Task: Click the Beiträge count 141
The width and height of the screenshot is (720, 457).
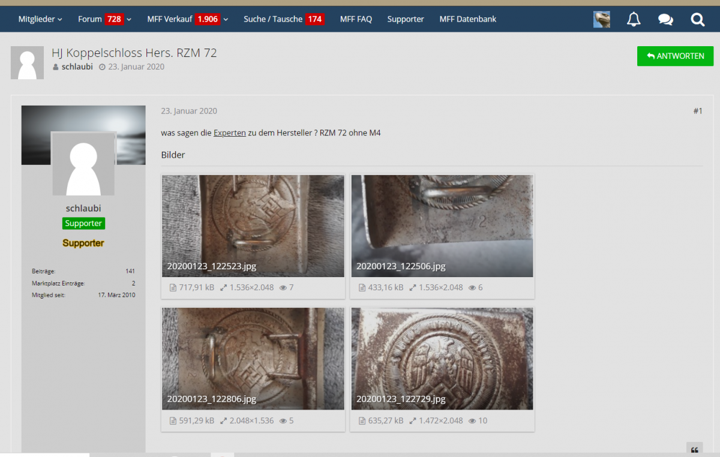Action: [130, 271]
